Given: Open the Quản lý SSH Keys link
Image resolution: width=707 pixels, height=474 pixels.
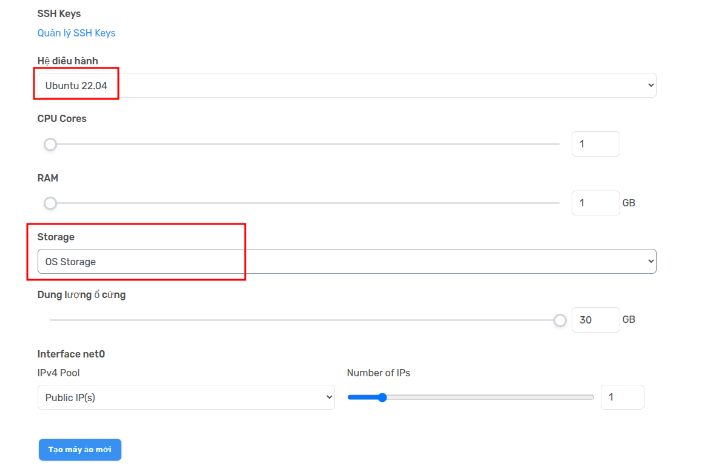Looking at the screenshot, I should (76, 33).
